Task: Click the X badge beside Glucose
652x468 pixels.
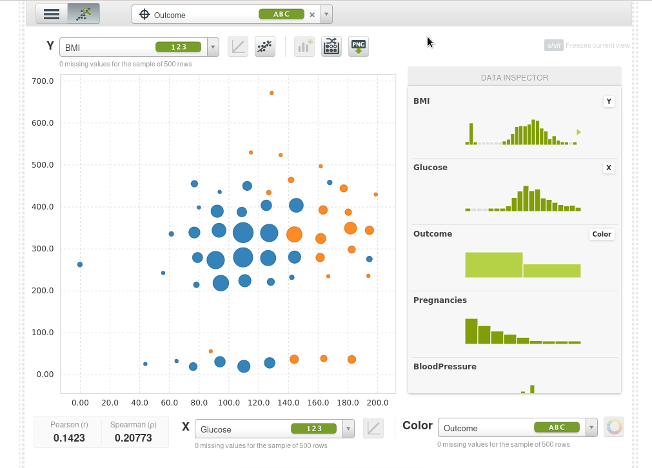Action: [608, 168]
